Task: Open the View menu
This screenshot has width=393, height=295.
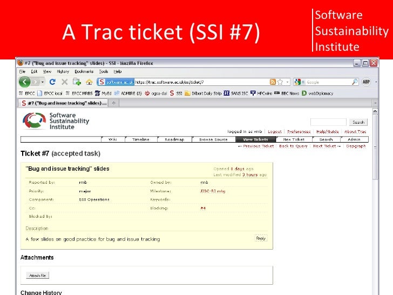Action: 47,71
